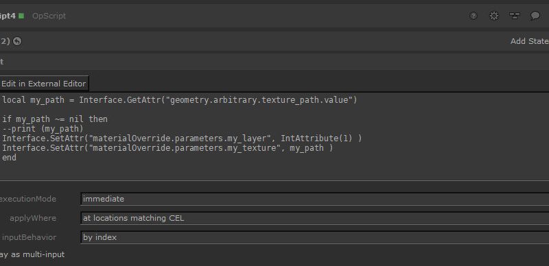Click the commented '--print (my_path)' line
The height and width of the screenshot is (266, 549).
pos(43,129)
